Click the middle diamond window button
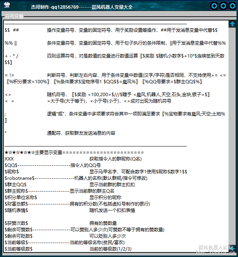The image size is (238, 257). pos(223,6)
